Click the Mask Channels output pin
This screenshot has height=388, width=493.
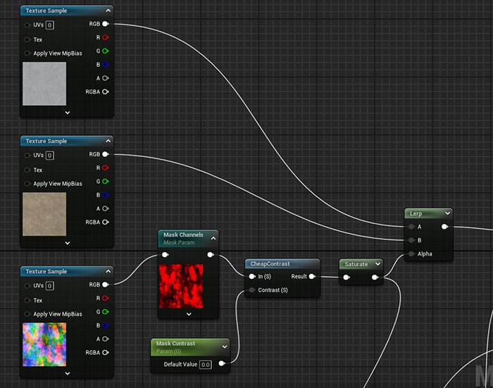211,255
